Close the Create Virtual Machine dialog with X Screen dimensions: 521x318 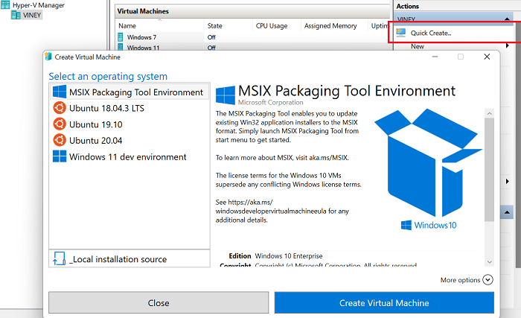coord(487,57)
